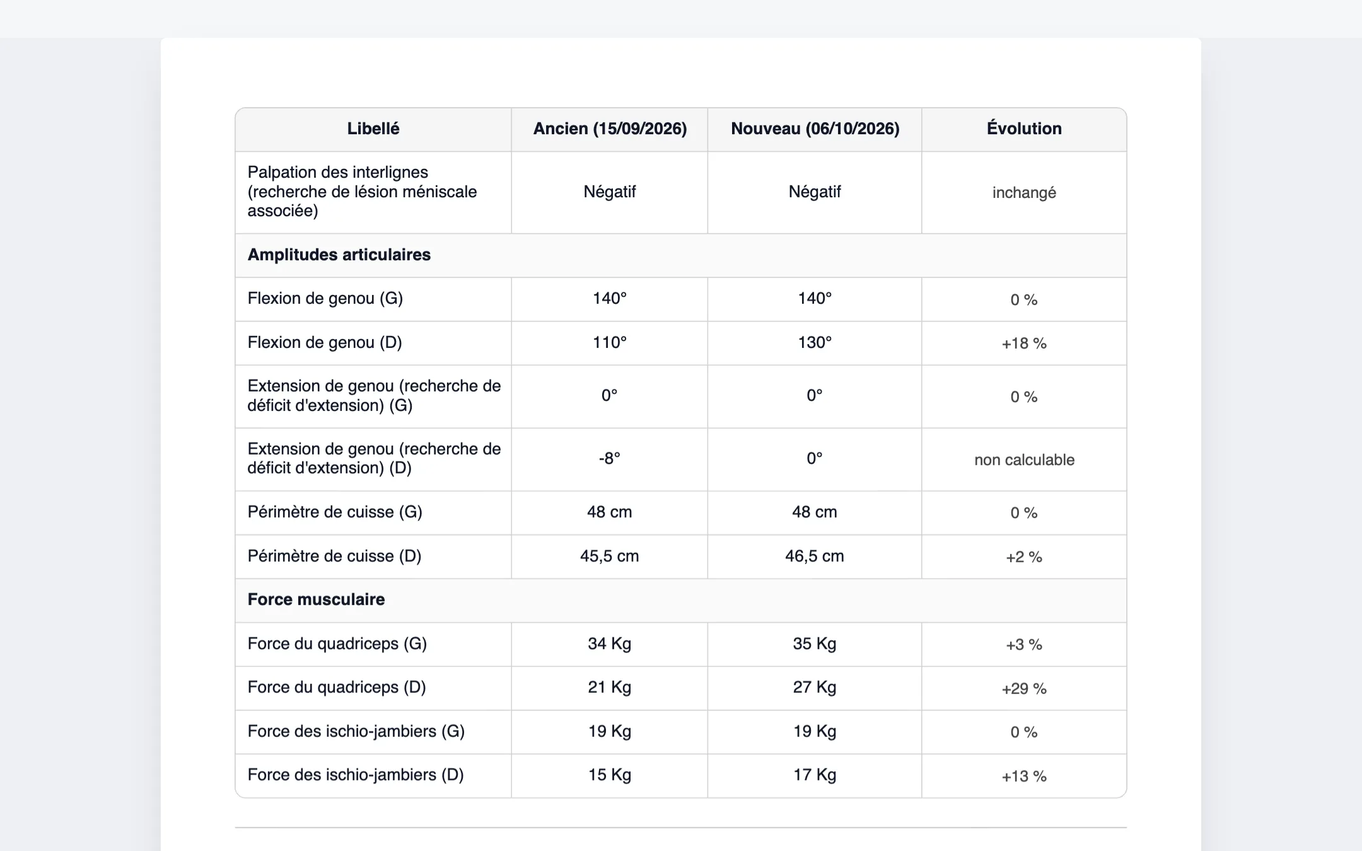Image resolution: width=1362 pixels, height=851 pixels.
Task: Select the Flexion de genou (G) label
Action: (325, 298)
